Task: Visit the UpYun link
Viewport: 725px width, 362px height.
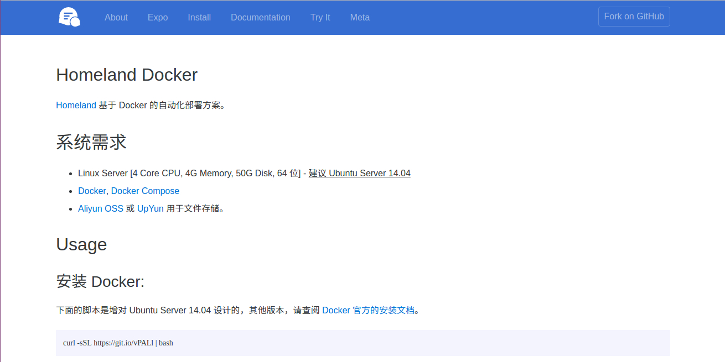Action: (151, 208)
